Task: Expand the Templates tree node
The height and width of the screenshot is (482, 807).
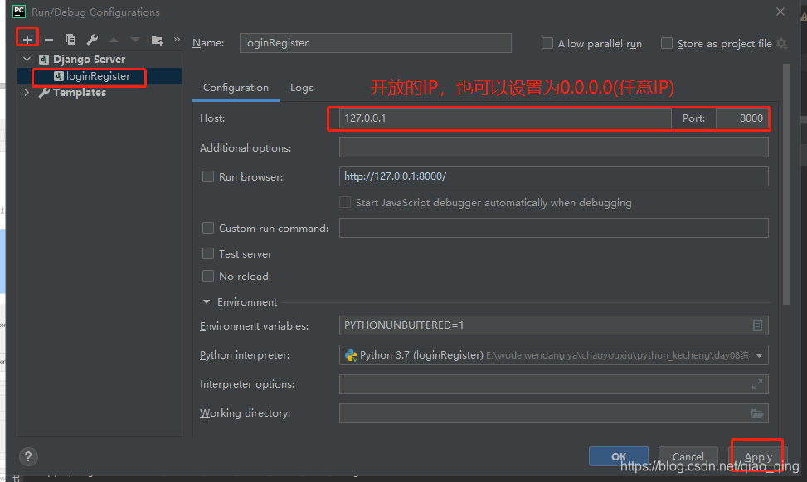Action: point(27,93)
